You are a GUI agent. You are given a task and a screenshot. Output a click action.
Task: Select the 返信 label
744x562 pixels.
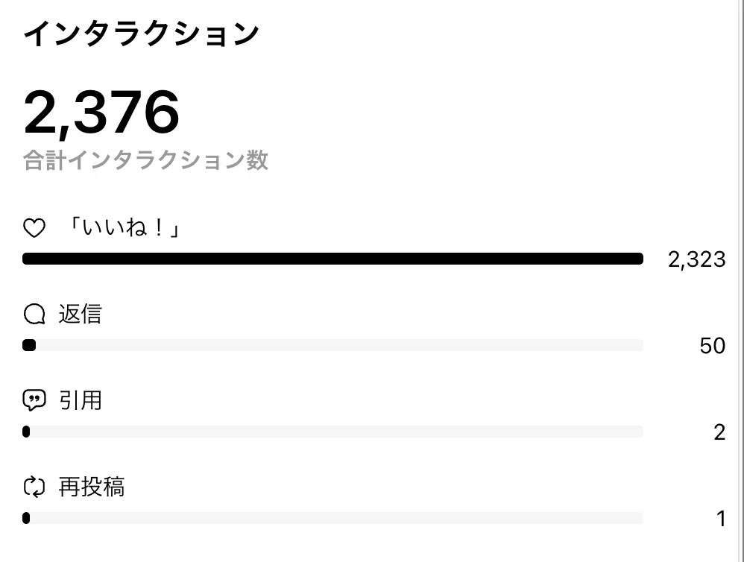(81, 314)
